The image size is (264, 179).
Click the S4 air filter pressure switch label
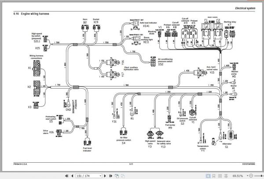[124, 143]
